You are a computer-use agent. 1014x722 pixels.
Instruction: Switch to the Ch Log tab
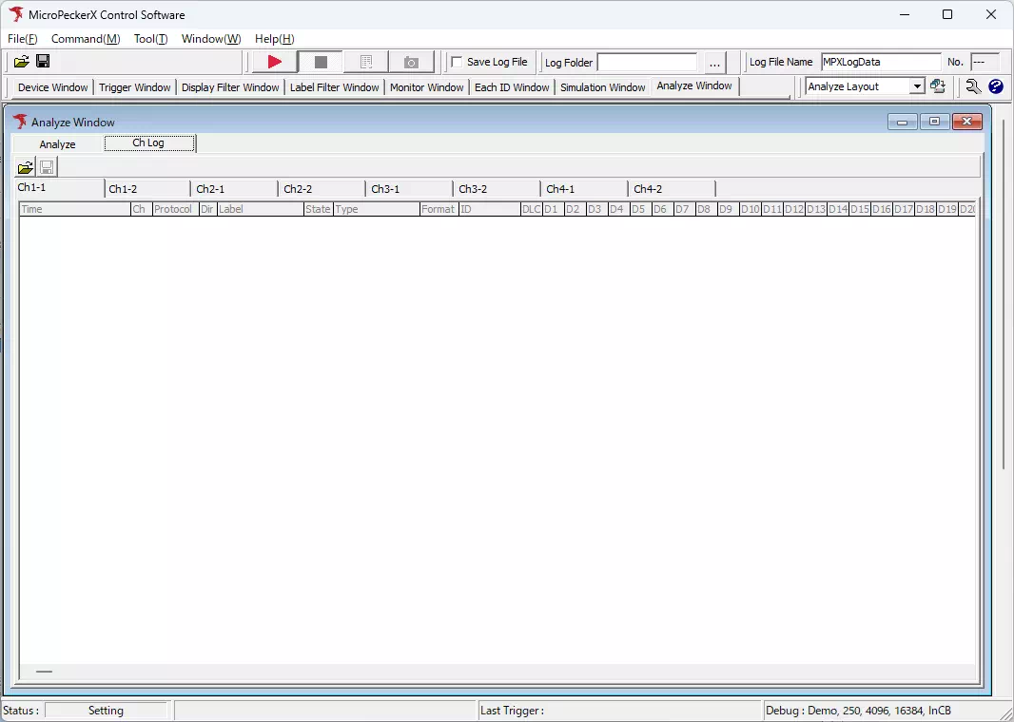(x=148, y=142)
